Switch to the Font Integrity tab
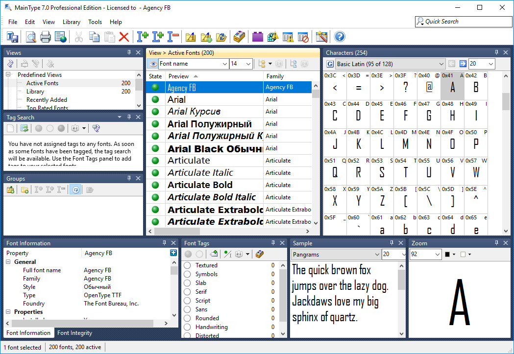 click(x=75, y=333)
